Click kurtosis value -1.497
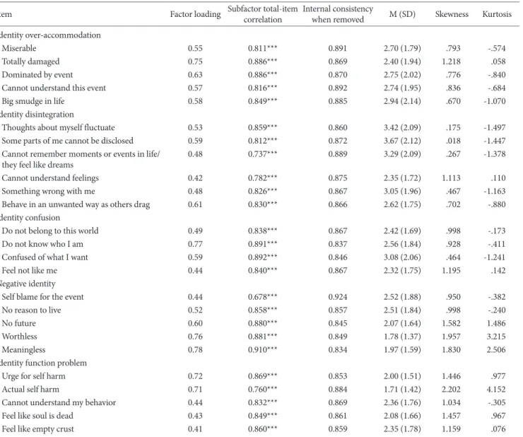The image size is (523, 437). click(x=495, y=127)
